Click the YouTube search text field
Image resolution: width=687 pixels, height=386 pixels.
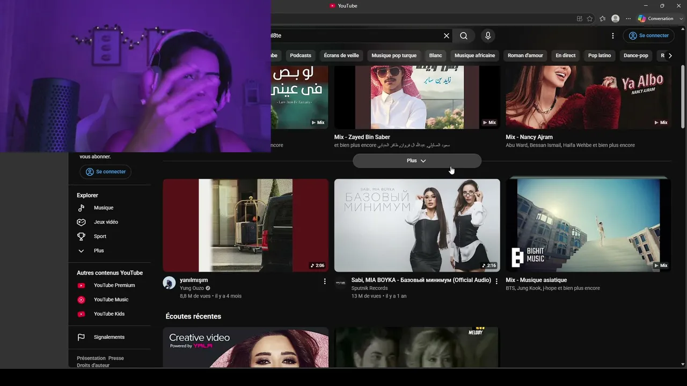coord(356,36)
